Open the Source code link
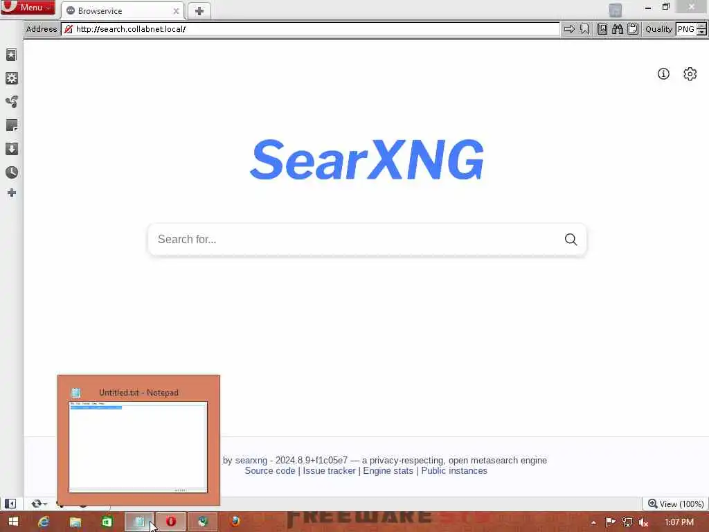Viewport: 709px width, 532px height. [x=270, y=470]
